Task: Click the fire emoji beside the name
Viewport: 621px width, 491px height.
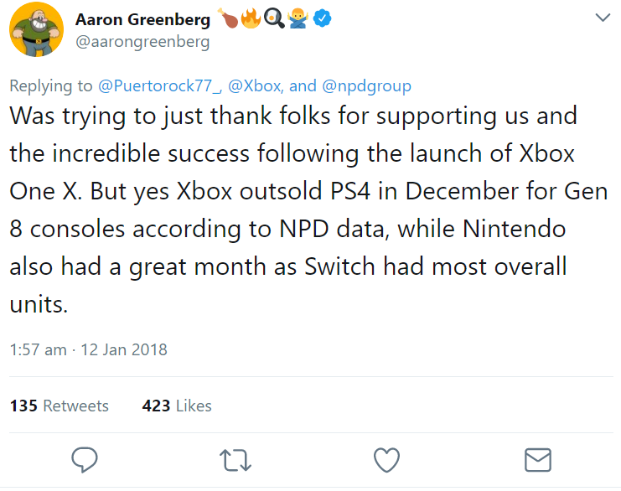Action: [x=250, y=18]
